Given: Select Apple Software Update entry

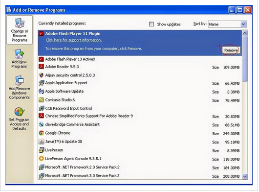Looking at the screenshot, I should (140, 92).
